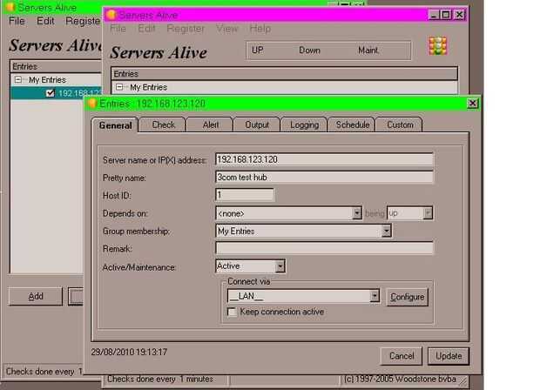Switch to the Logging tab
Screen dimensions: 540x390
305,124
